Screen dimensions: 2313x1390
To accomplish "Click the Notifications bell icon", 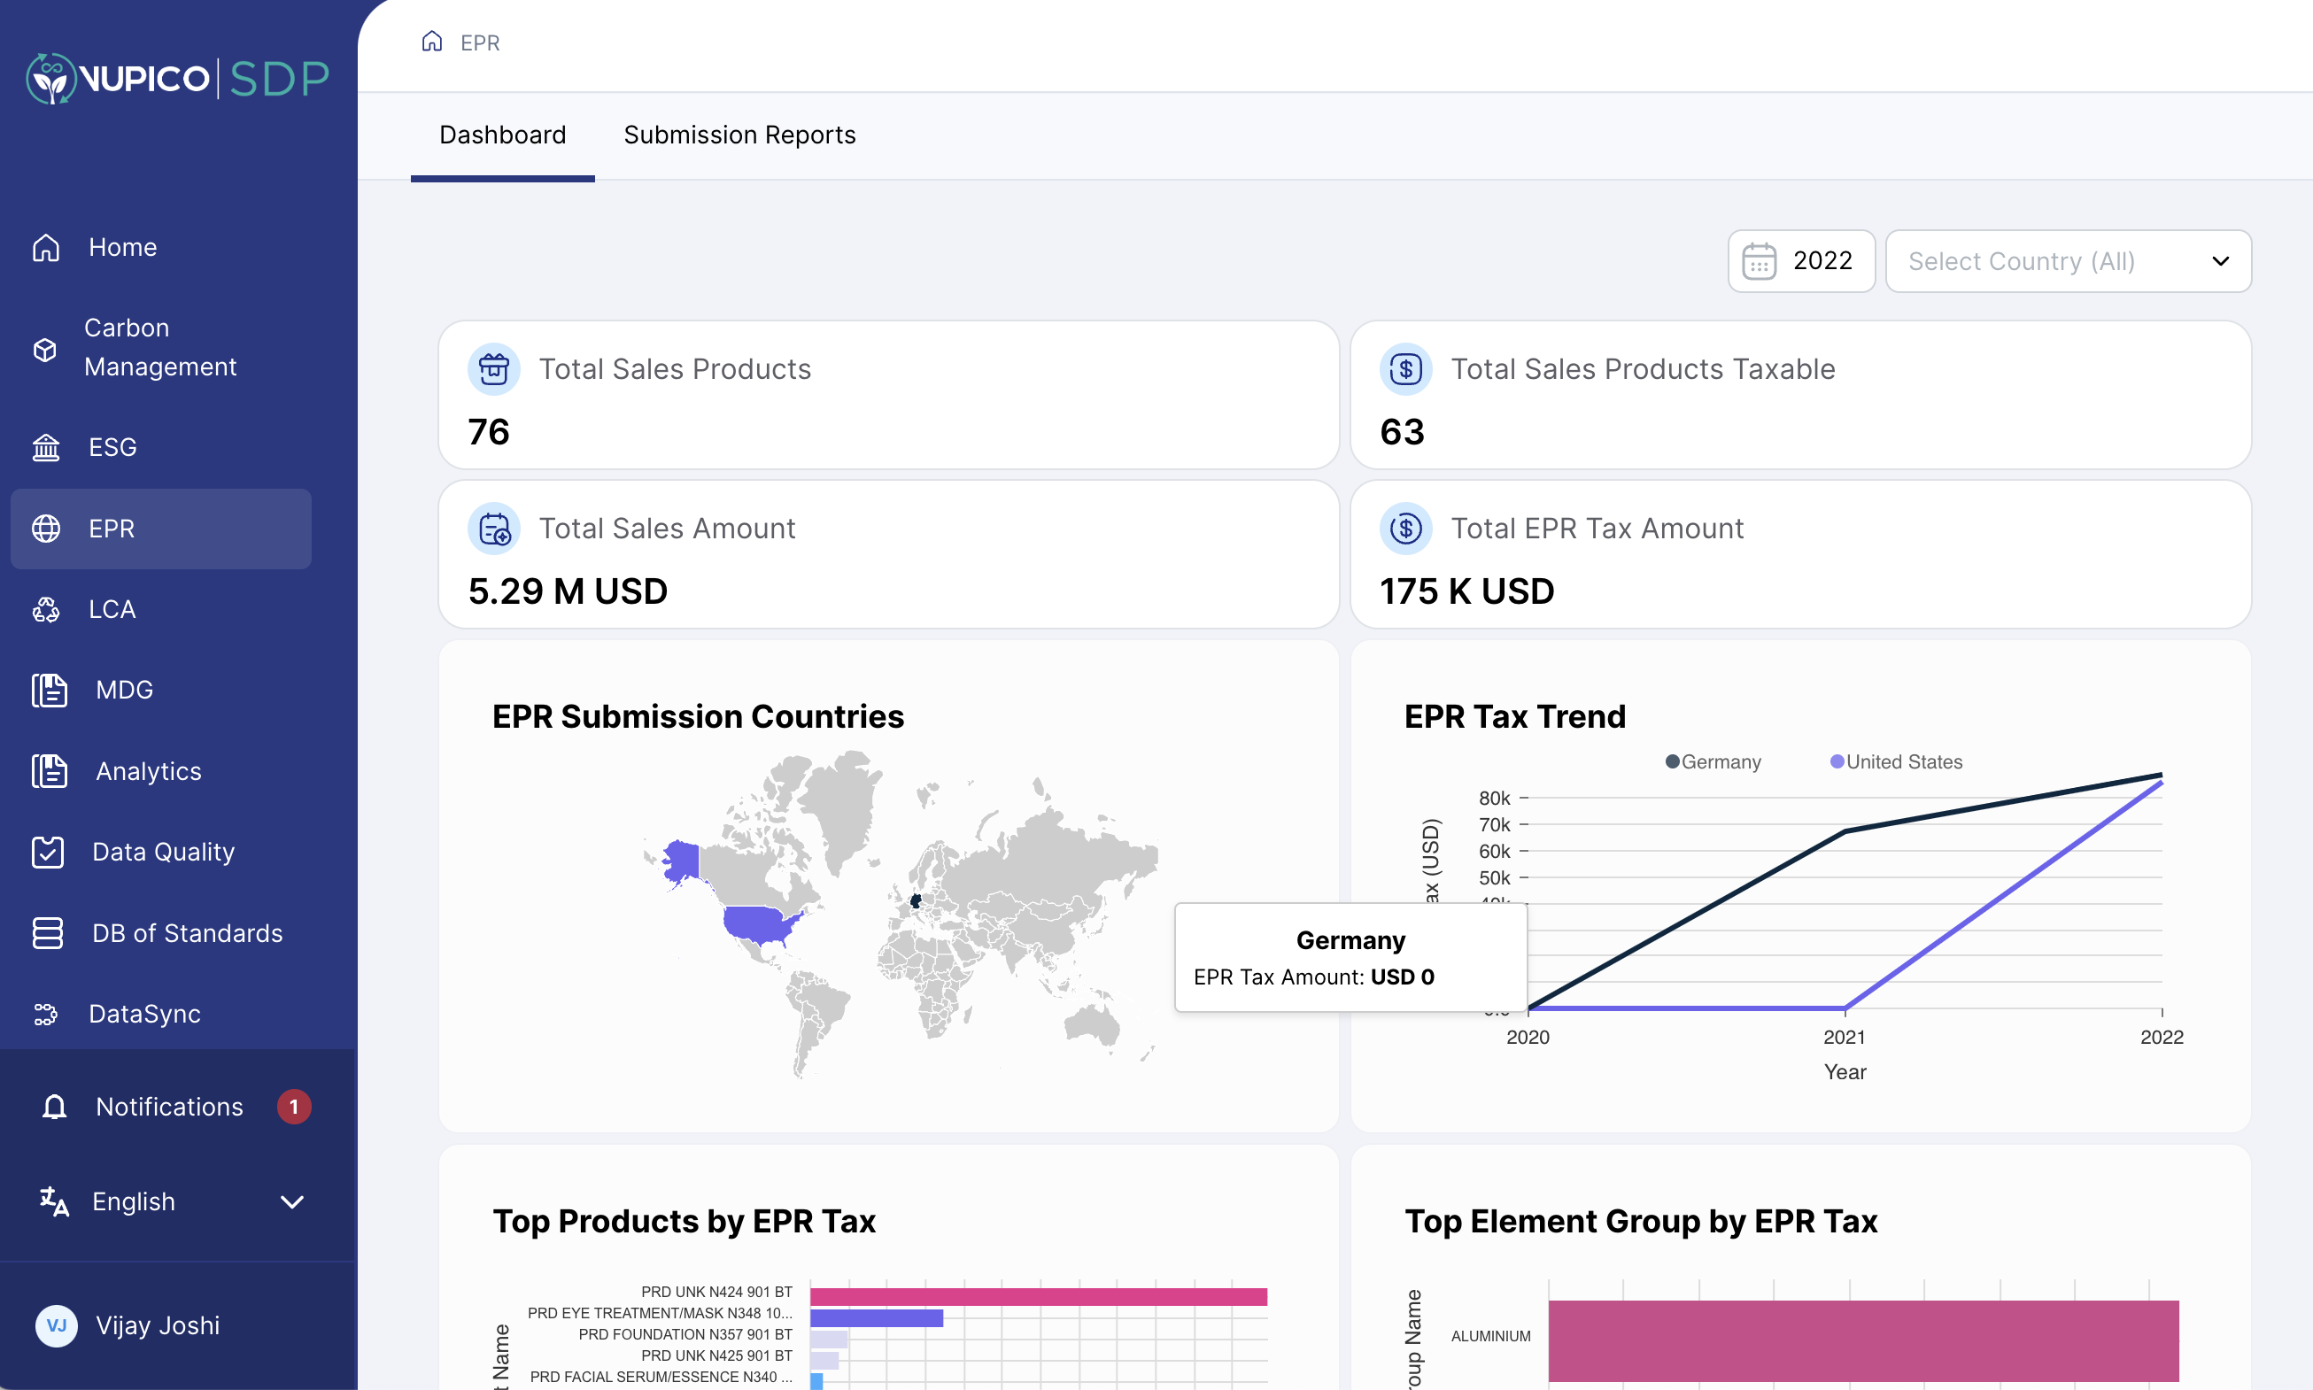I will pyautogui.click(x=54, y=1107).
